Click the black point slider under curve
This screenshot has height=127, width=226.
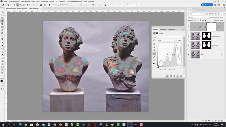click(158, 67)
